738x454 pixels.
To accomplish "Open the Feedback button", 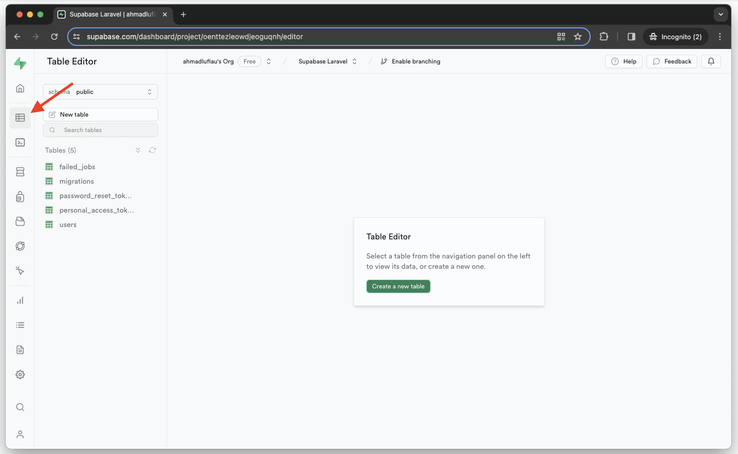I will pos(672,61).
